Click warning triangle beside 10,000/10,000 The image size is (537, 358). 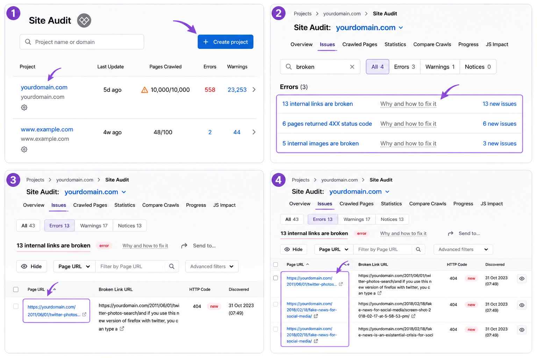tap(144, 90)
